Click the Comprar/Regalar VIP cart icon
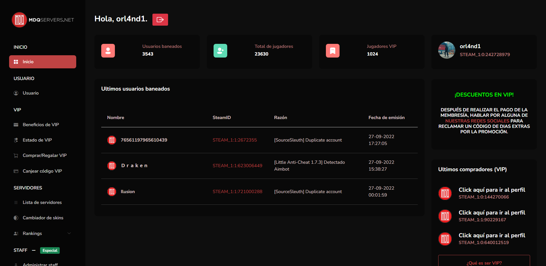This screenshot has width=546, height=266. (x=16, y=155)
